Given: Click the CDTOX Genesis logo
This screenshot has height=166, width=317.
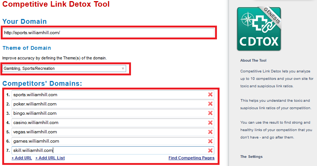Looking at the screenshot, I should point(259,29).
